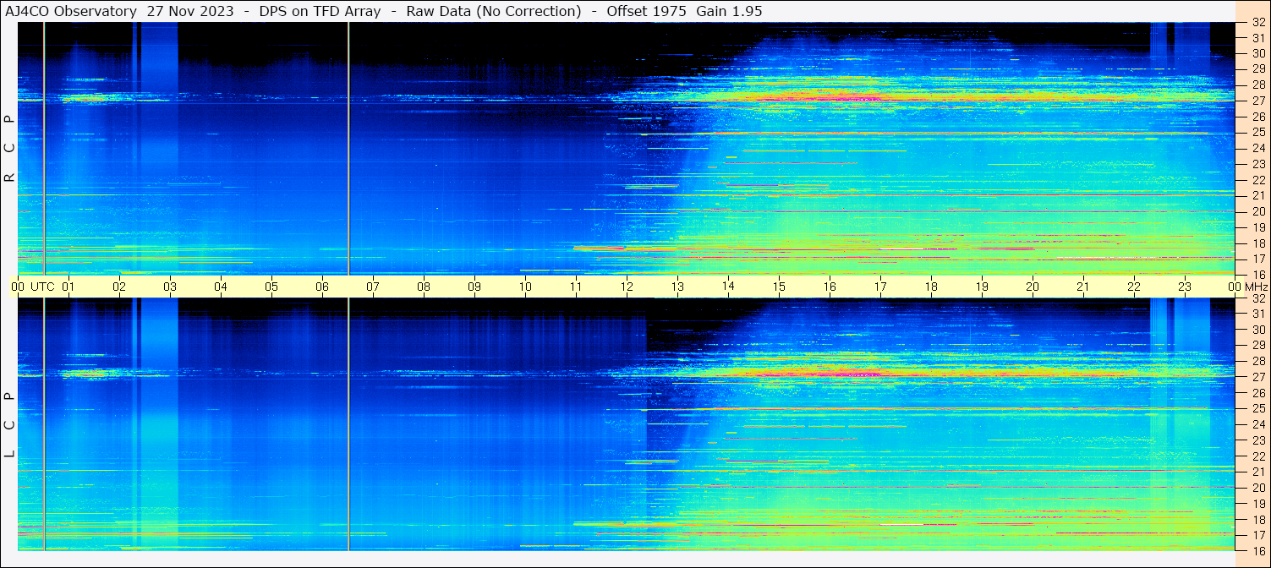Click the UTC label on the time axis
This screenshot has width=1271, height=568.
coord(42,287)
